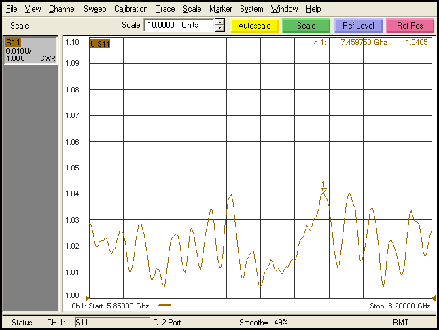Image resolution: width=439 pixels, height=330 pixels.
Task: Open the Marker menu
Action: tap(220, 9)
